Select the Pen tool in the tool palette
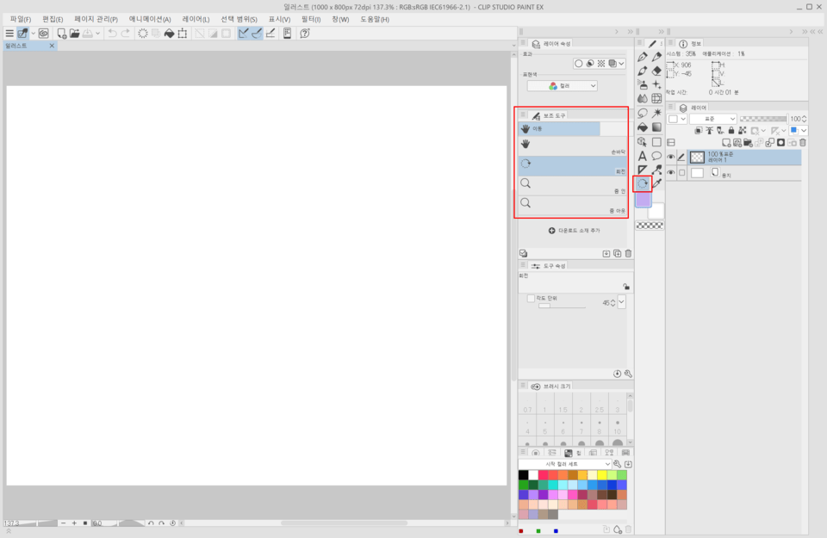 (x=643, y=57)
